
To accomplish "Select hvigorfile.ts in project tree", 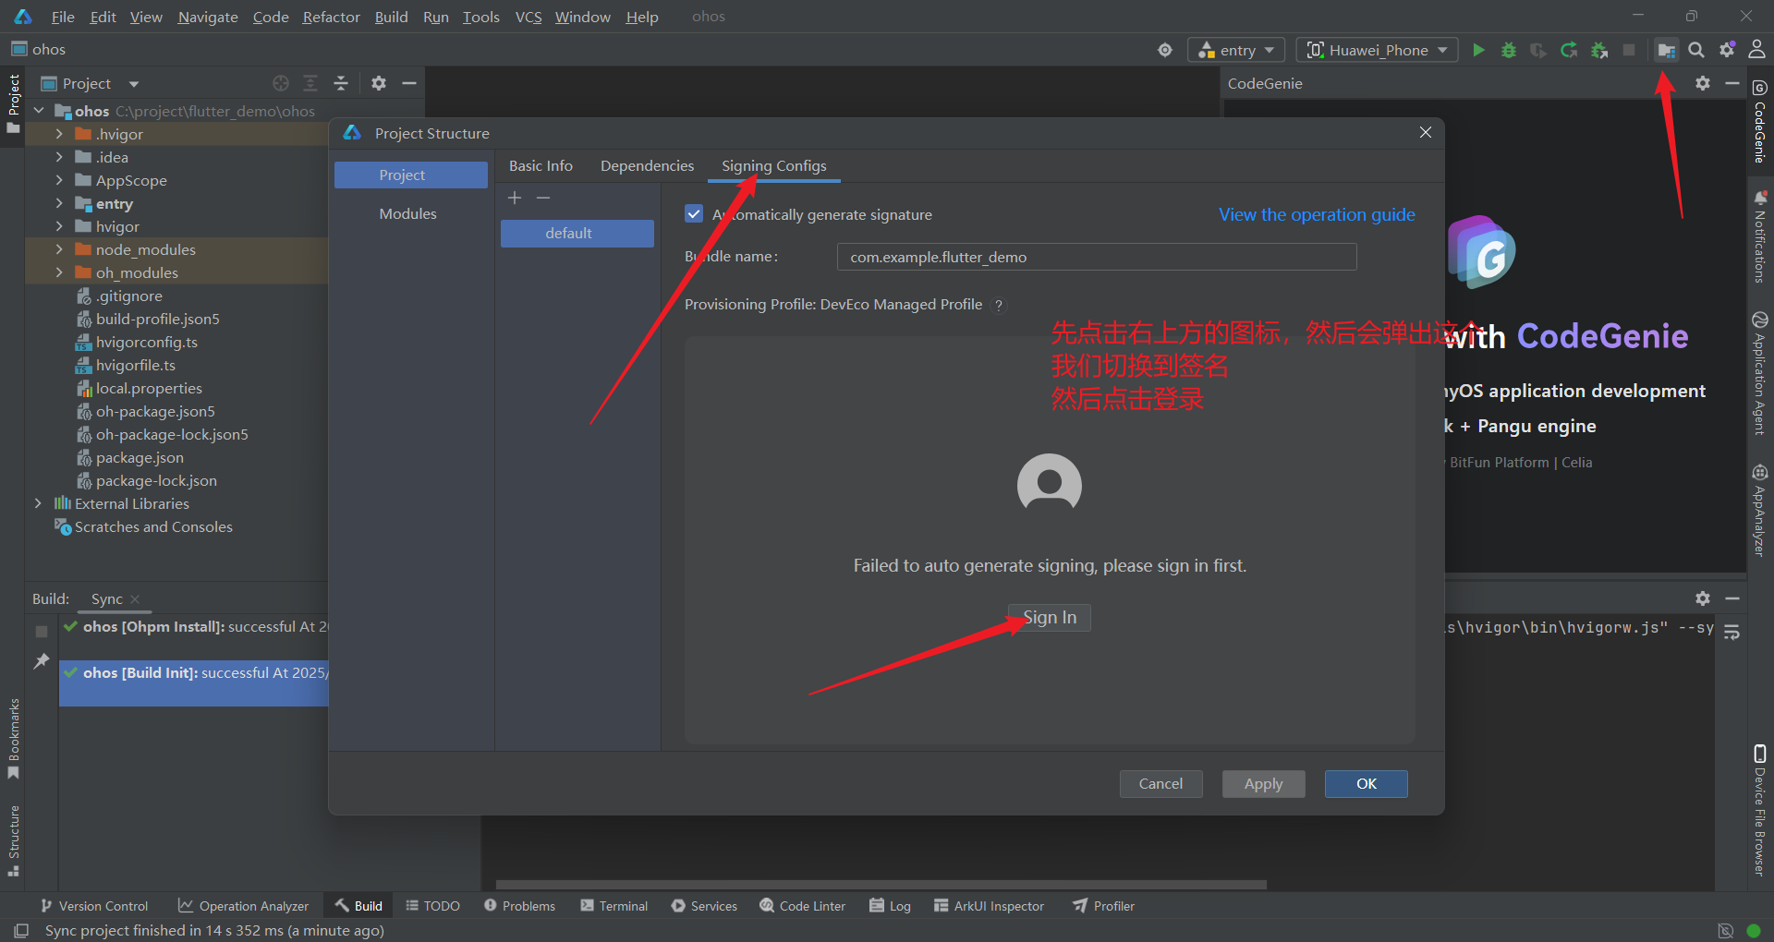I will [135, 365].
